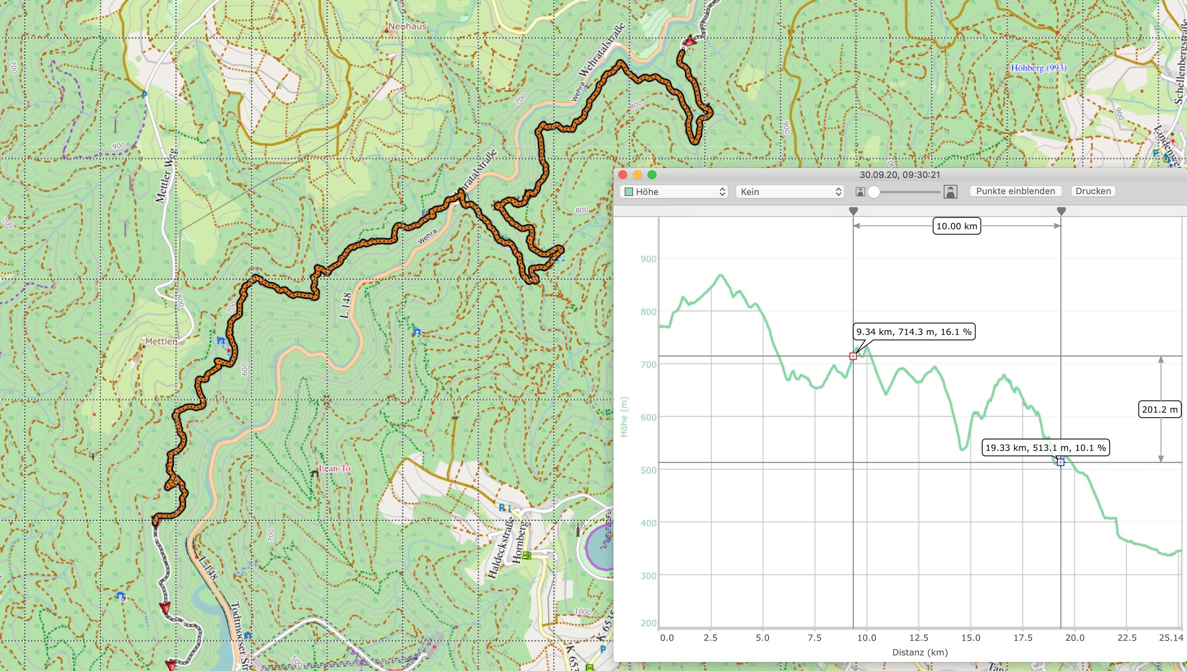Viewport: 1187px width, 671px height.
Task: Click the smoothing slider knob in profile toolbar
Action: pyautogui.click(x=874, y=192)
